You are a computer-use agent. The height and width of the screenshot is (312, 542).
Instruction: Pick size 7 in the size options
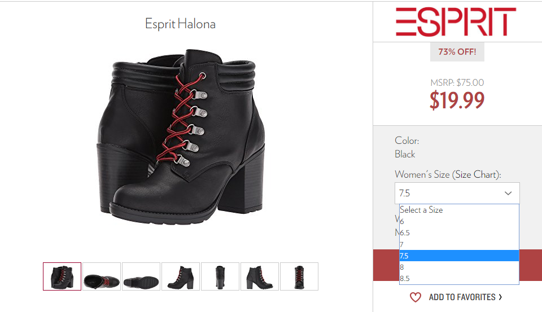pos(459,244)
